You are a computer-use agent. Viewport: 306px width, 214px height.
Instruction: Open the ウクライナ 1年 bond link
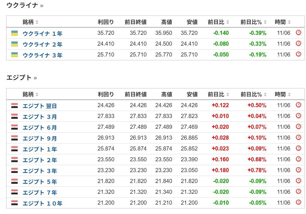pos(42,33)
